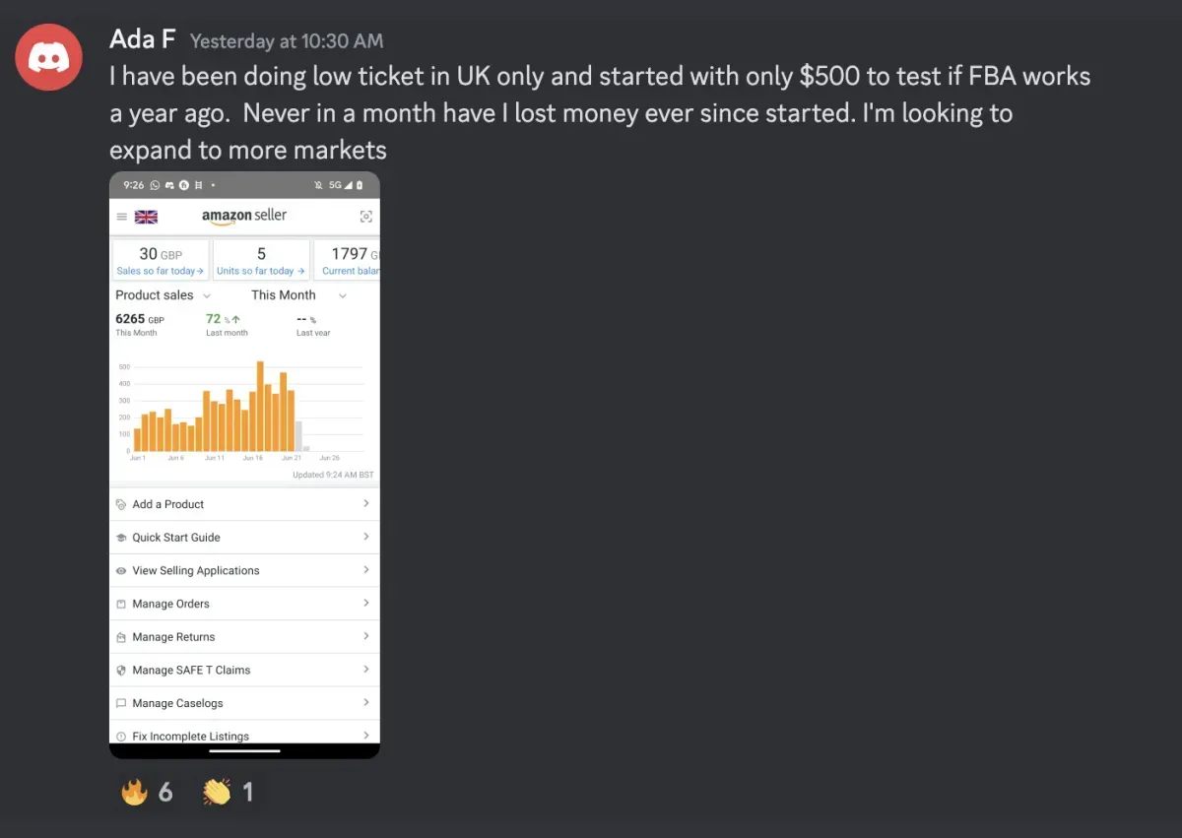Click the UK flag marketplace icon
This screenshot has height=838, width=1182.
coord(146,217)
